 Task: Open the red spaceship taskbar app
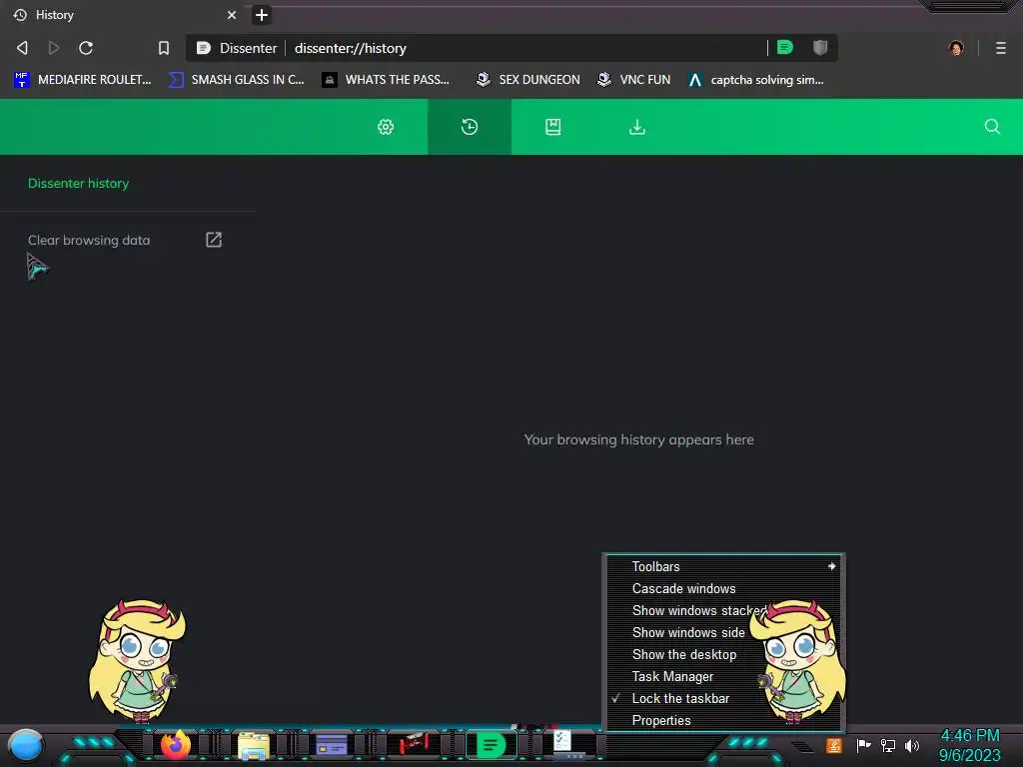[414, 744]
